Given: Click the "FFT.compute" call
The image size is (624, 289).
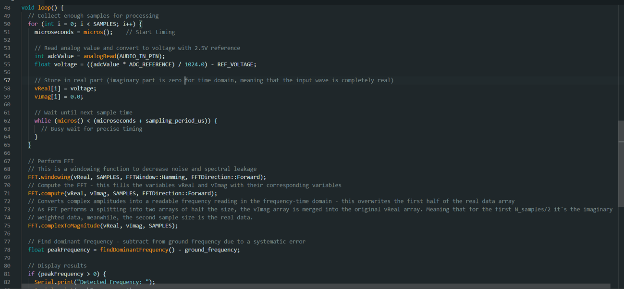Looking at the screenshot, I should click(46, 193).
